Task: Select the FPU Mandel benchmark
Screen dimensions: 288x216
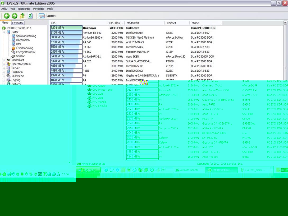Action: point(97,102)
